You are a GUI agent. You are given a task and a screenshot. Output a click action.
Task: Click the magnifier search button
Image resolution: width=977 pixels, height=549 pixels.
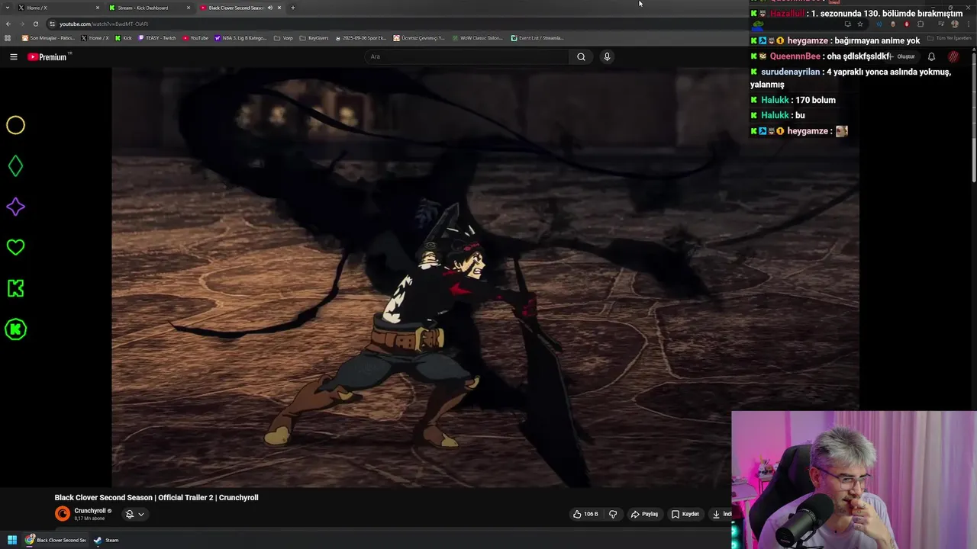581,56
